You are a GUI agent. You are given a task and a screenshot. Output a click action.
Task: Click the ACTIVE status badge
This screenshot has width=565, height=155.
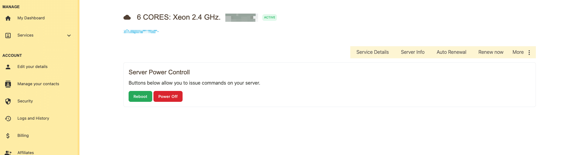coord(270,18)
